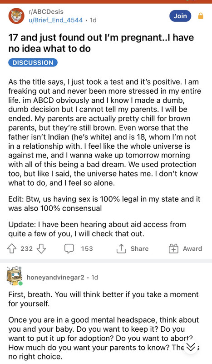
Task: Give an award via gift icon
Action: point(173,248)
